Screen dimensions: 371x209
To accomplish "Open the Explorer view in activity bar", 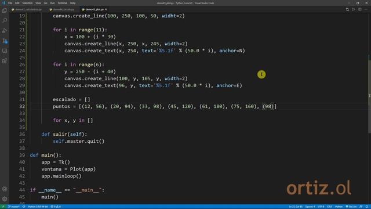I will click(5, 10).
